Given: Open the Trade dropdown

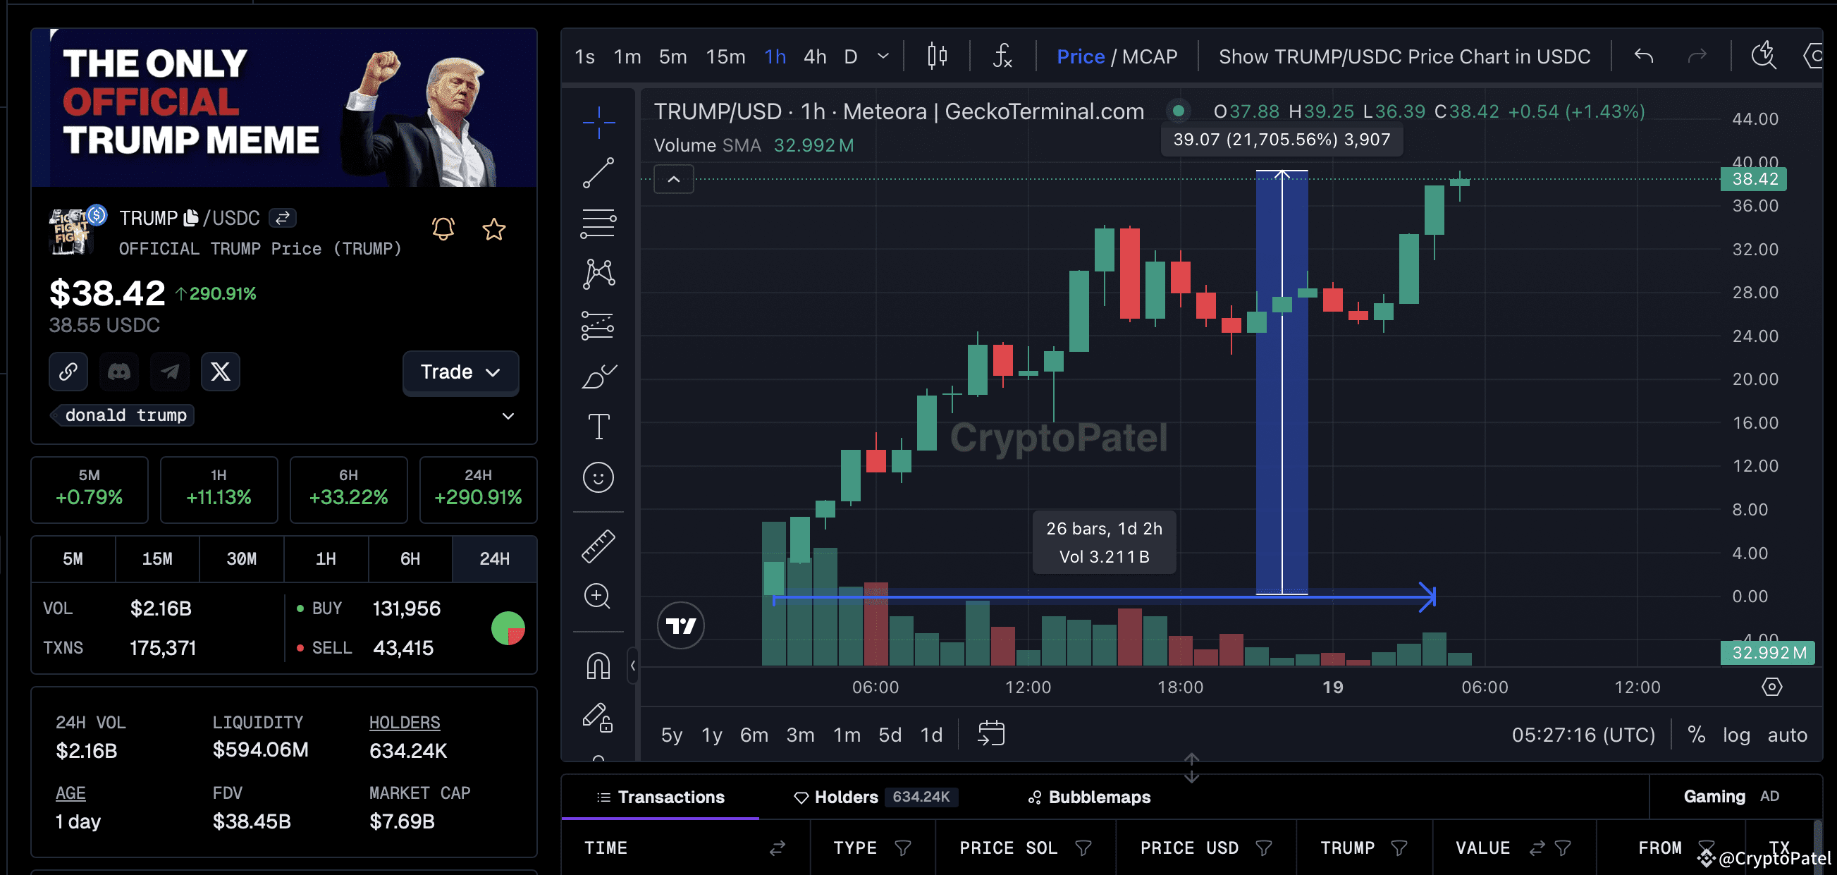Looking at the screenshot, I should [460, 372].
